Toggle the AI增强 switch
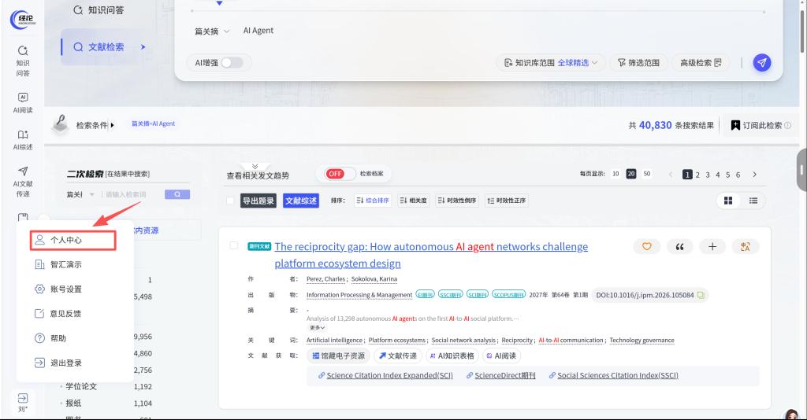This screenshot has width=807, height=420. (x=232, y=63)
